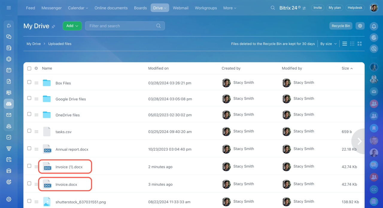Open Drive settings gear icon
383x208 pixels.
pyautogui.click(x=360, y=26)
